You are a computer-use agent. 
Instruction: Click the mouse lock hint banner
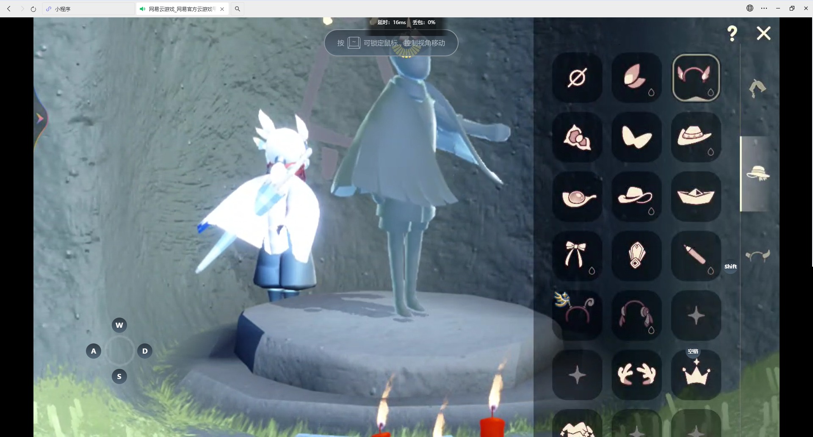coord(391,43)
